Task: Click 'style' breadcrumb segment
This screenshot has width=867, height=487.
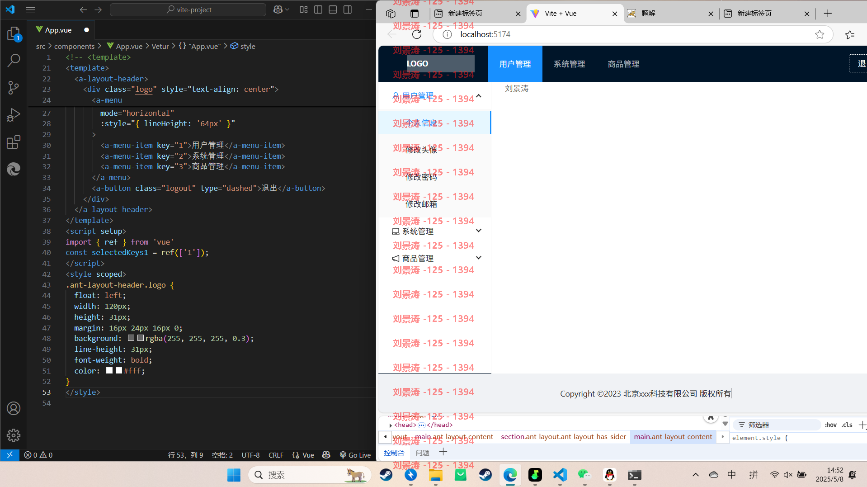Action: pos(248,46)
